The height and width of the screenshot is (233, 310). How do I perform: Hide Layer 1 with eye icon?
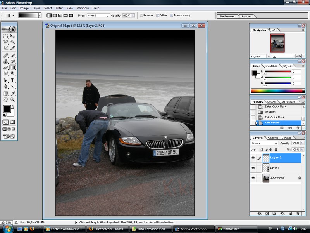click(253, 168)
